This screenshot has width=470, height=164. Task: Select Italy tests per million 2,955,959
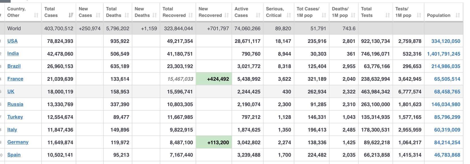(x=410, y=130)
